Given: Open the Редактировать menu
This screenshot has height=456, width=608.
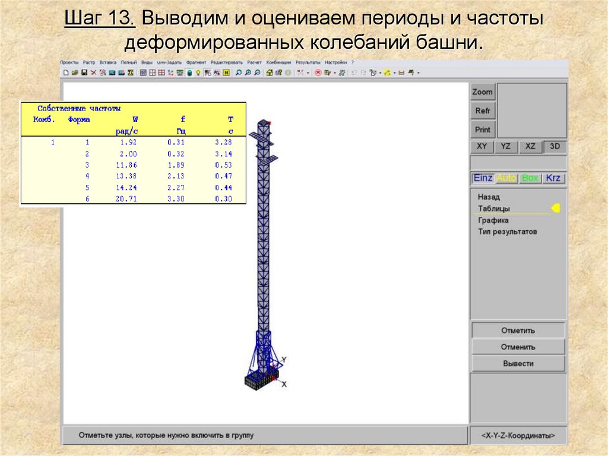Looking at the screenshot, I should pos(227,62).
